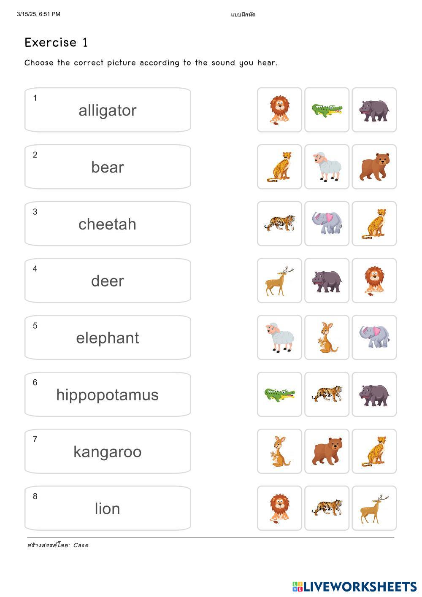
Task: Click the tiger picture in row 3
Action: (279, 224)
